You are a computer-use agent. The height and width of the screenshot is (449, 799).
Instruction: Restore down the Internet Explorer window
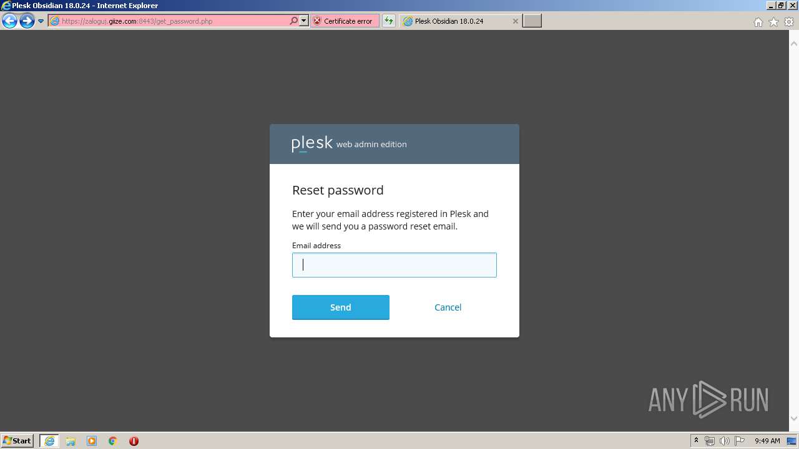click(x=781, y=5)
